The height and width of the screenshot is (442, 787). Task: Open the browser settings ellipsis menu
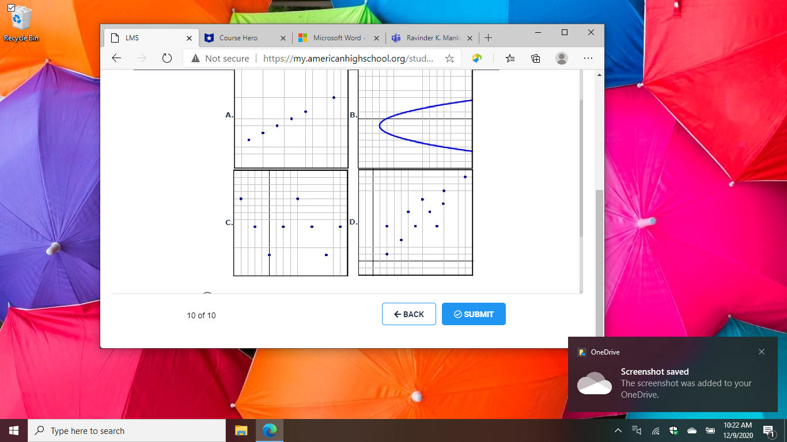(x=588, y=58)
